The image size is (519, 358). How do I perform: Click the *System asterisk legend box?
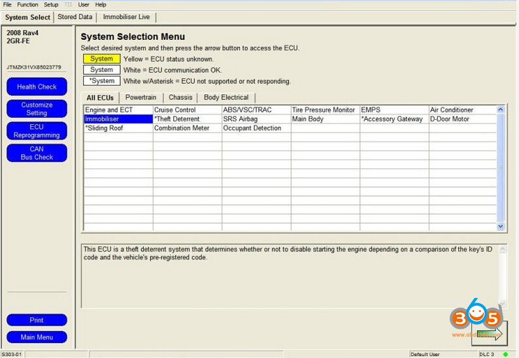point(101,81)
